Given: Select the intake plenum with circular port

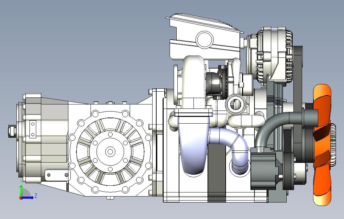Looking at the screenshot, I should coord(205,37).
